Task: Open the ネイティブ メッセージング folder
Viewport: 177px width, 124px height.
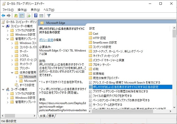Action: [104, 56]
